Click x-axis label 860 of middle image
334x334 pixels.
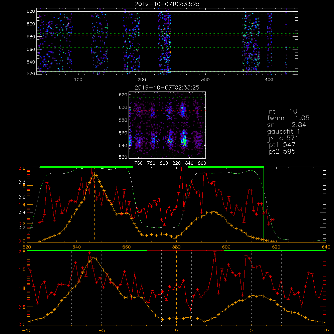coord(202,163)
